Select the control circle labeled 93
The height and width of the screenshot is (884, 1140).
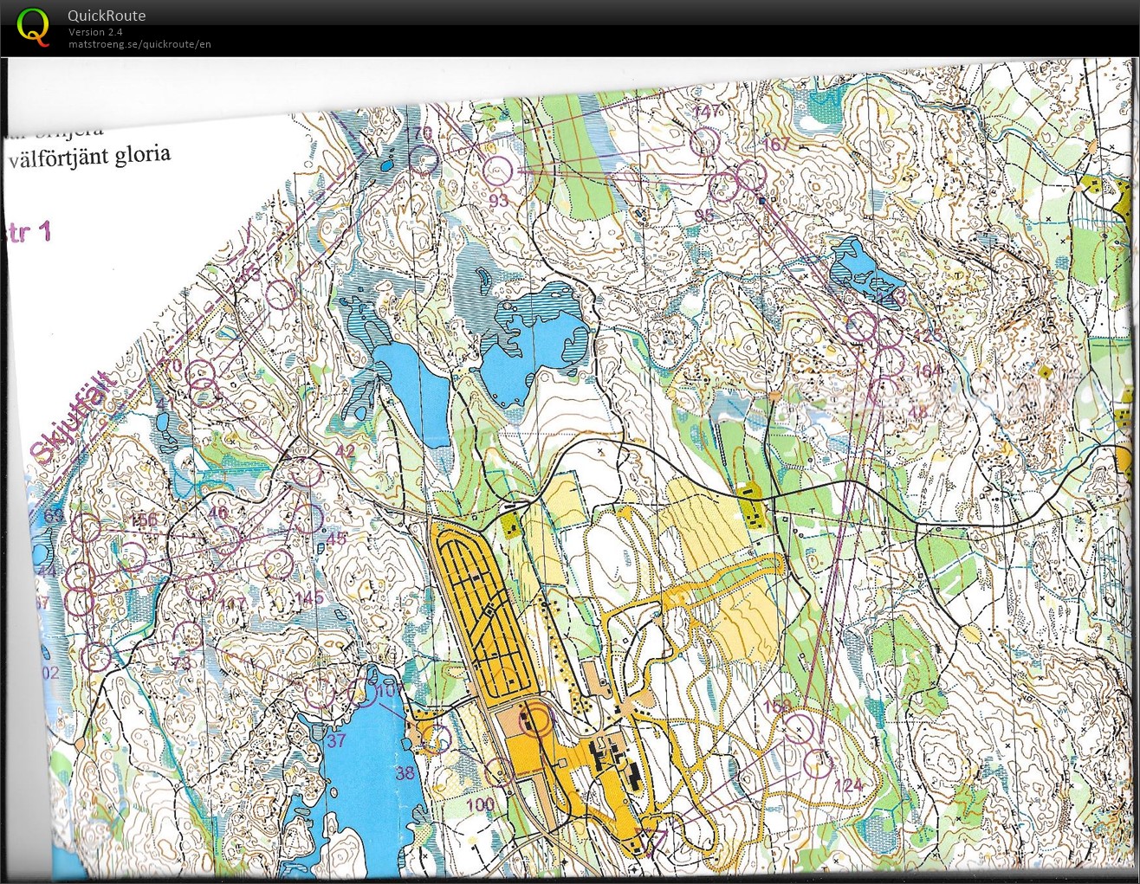pos(497,171)
